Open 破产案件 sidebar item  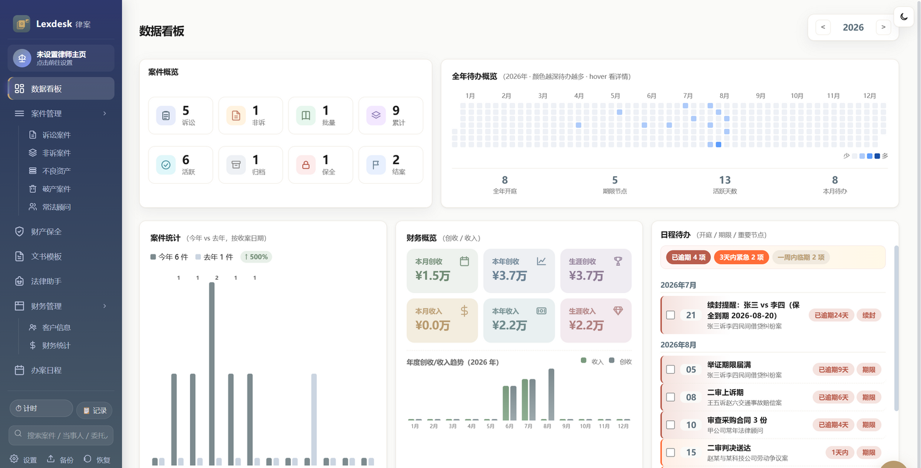click(x=56, y=189)
